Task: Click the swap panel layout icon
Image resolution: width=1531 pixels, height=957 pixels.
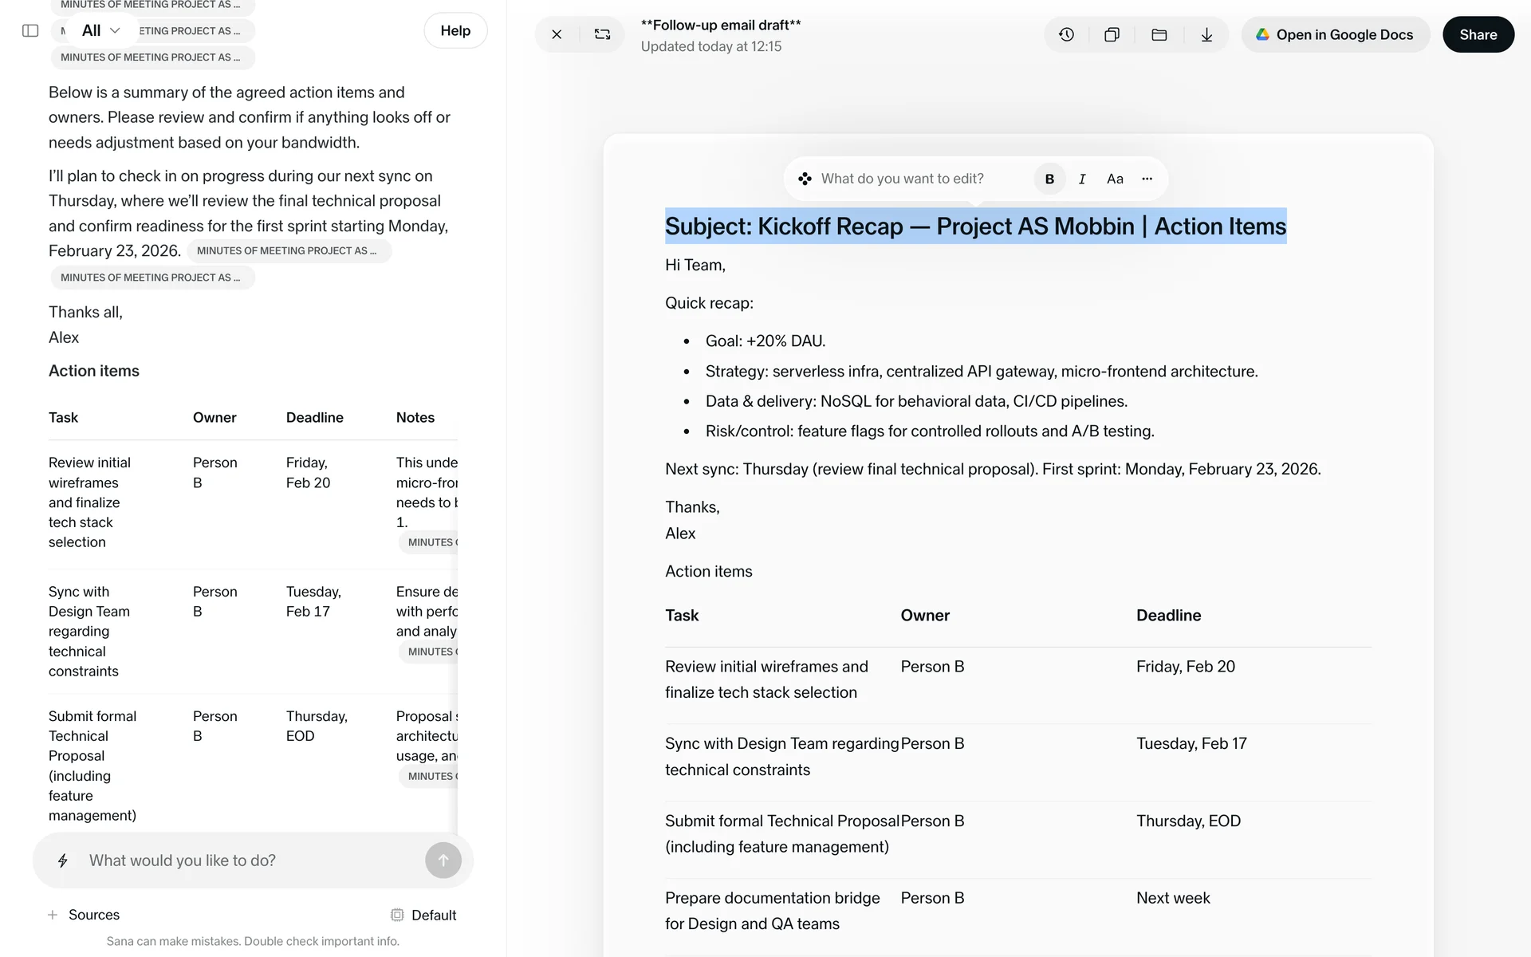Action: click(602, 34)
